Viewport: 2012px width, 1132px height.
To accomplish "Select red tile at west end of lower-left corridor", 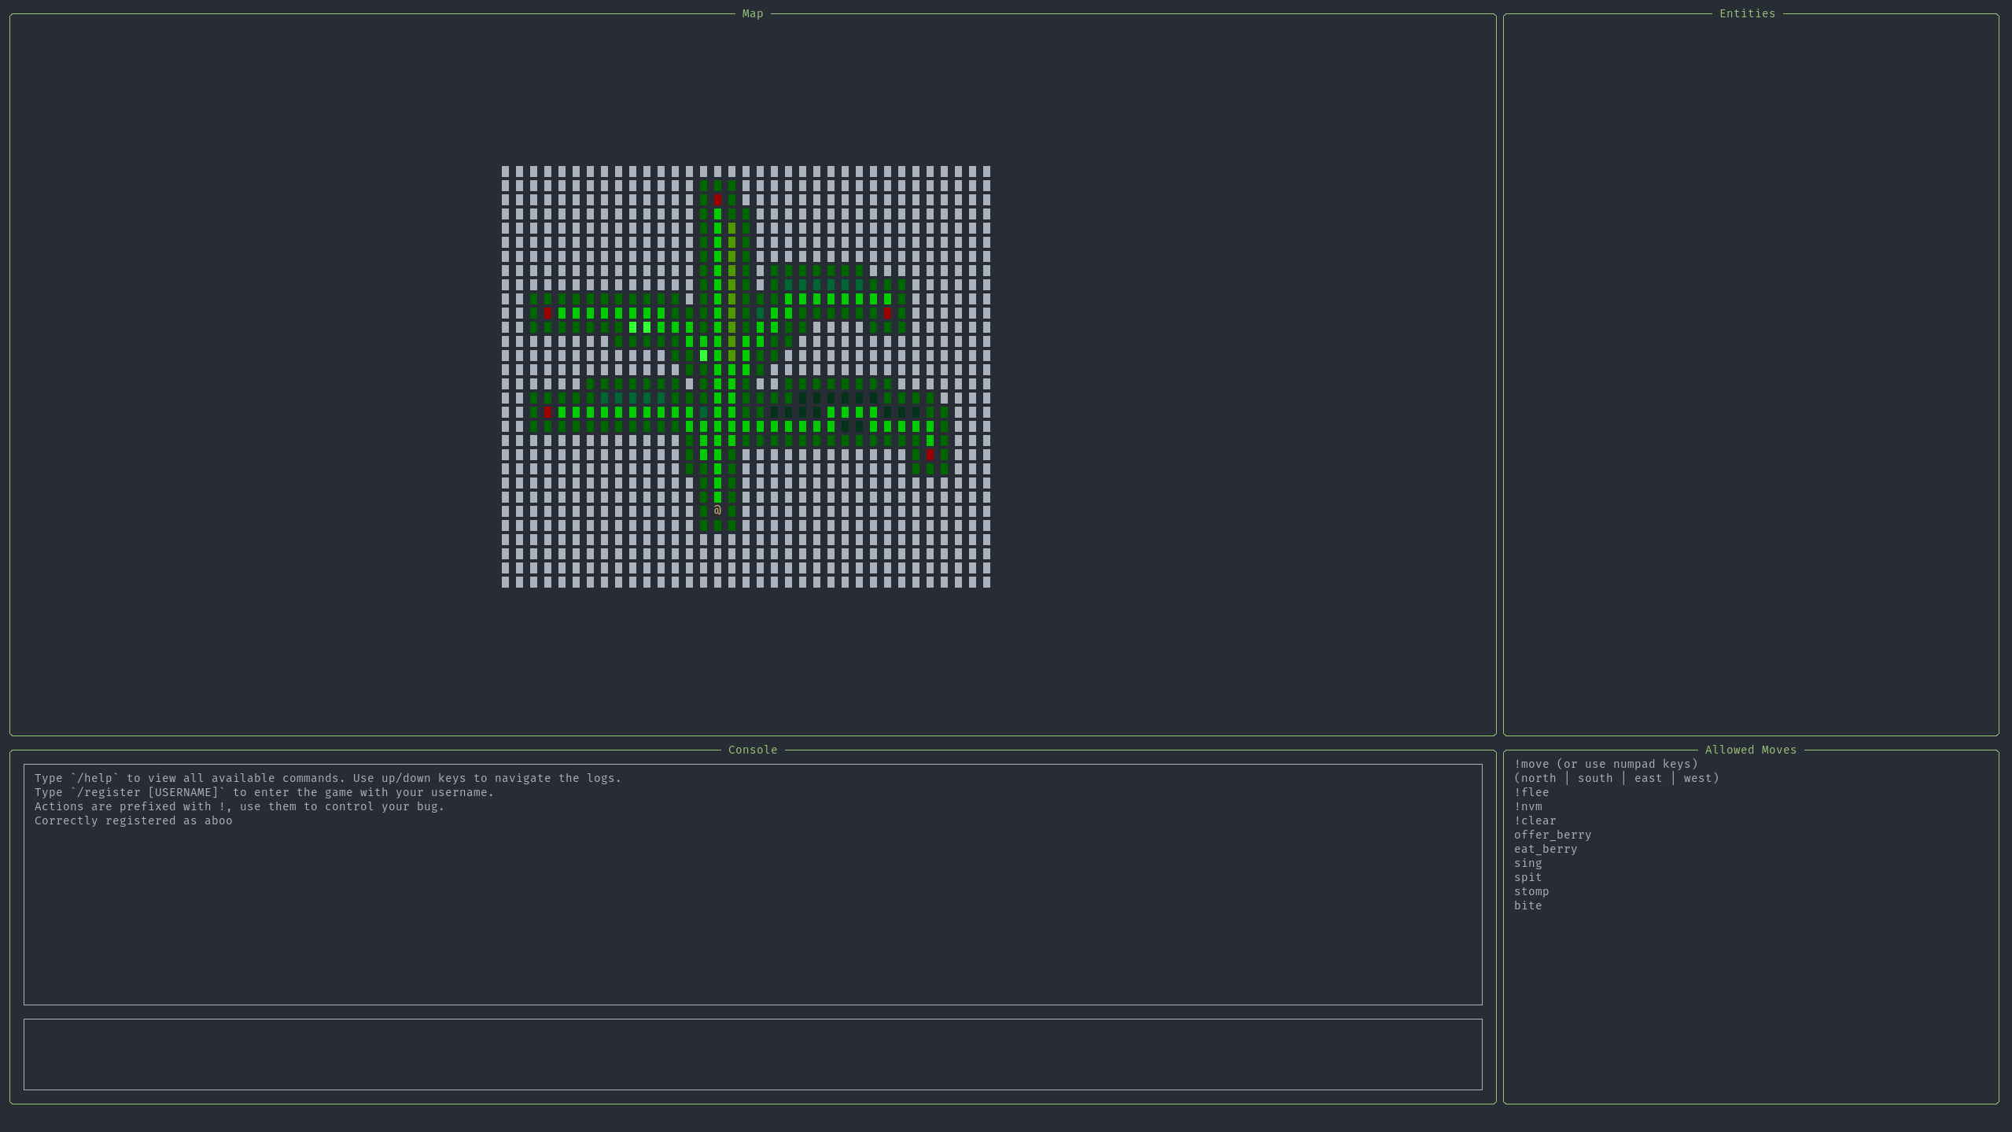I will [x=547, y=412].
